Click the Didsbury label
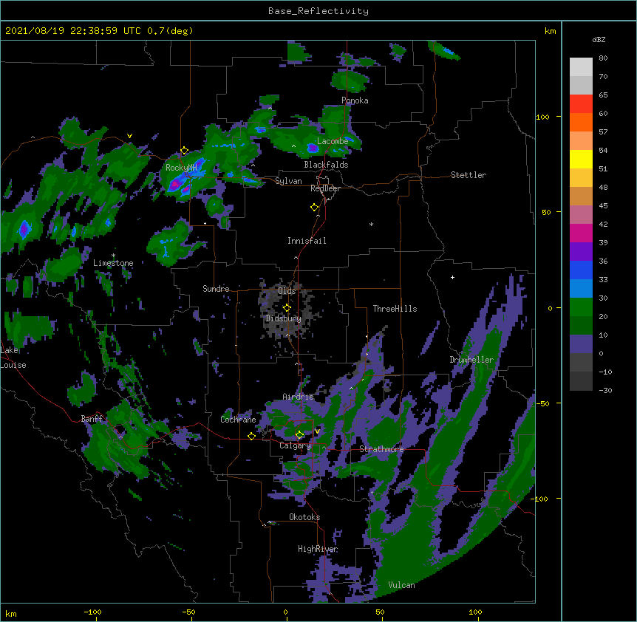 click(x=283, y=318)
